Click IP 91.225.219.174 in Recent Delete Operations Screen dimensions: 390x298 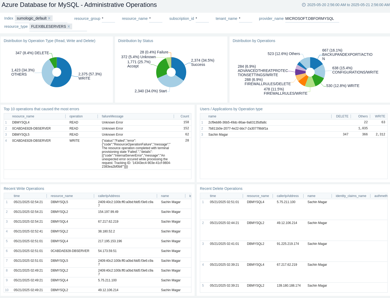click(288, 244)
